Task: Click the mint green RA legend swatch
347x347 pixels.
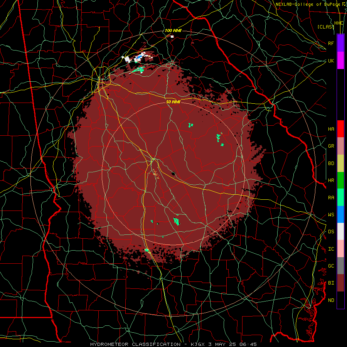Action: 340,197
